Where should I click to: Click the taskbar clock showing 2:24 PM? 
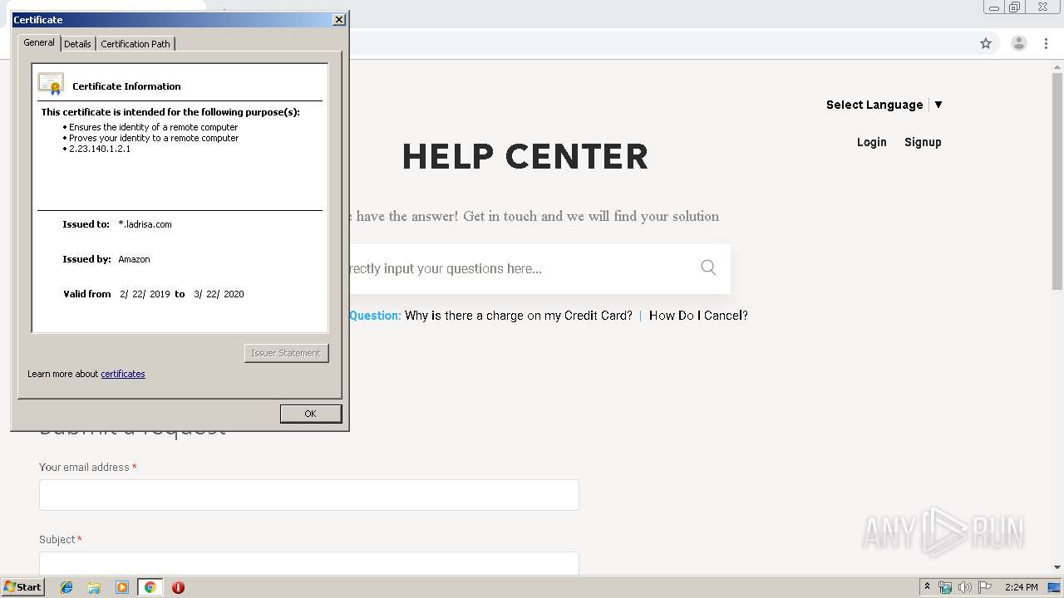tap(1021, 587)
